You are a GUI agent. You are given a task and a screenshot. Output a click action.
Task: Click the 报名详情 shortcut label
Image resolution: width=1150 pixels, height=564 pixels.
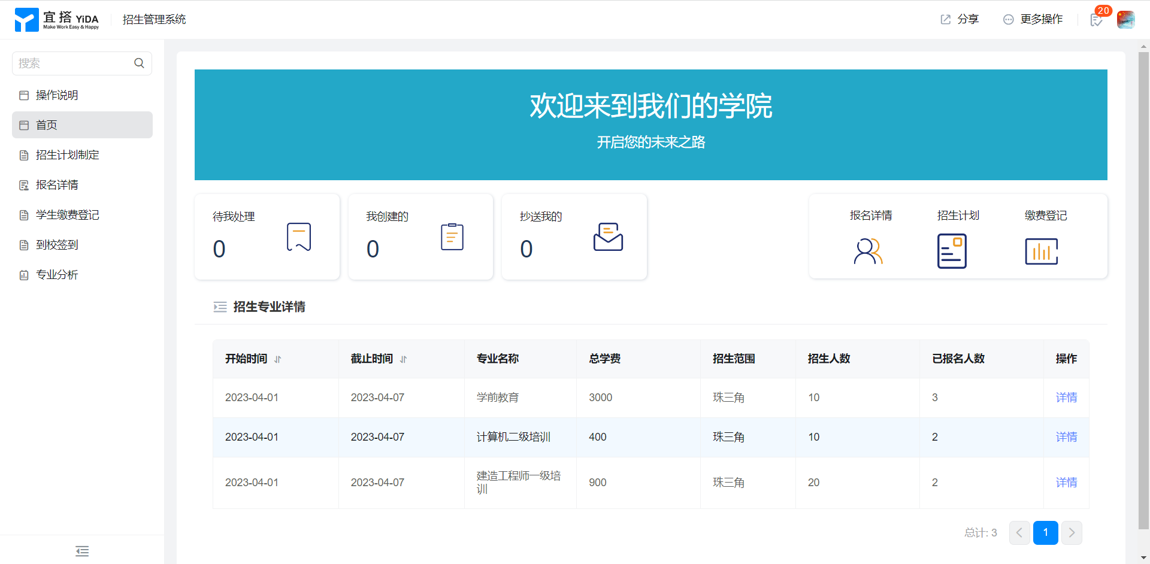871,216
